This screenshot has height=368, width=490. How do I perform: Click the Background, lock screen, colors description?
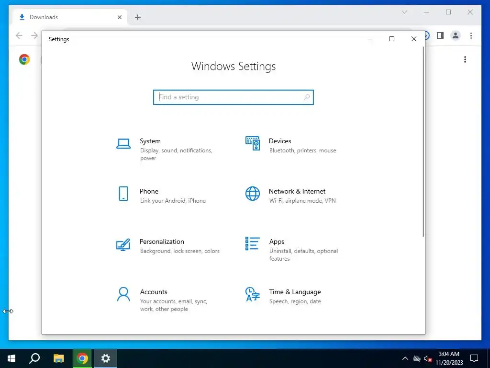coord(180,251)
